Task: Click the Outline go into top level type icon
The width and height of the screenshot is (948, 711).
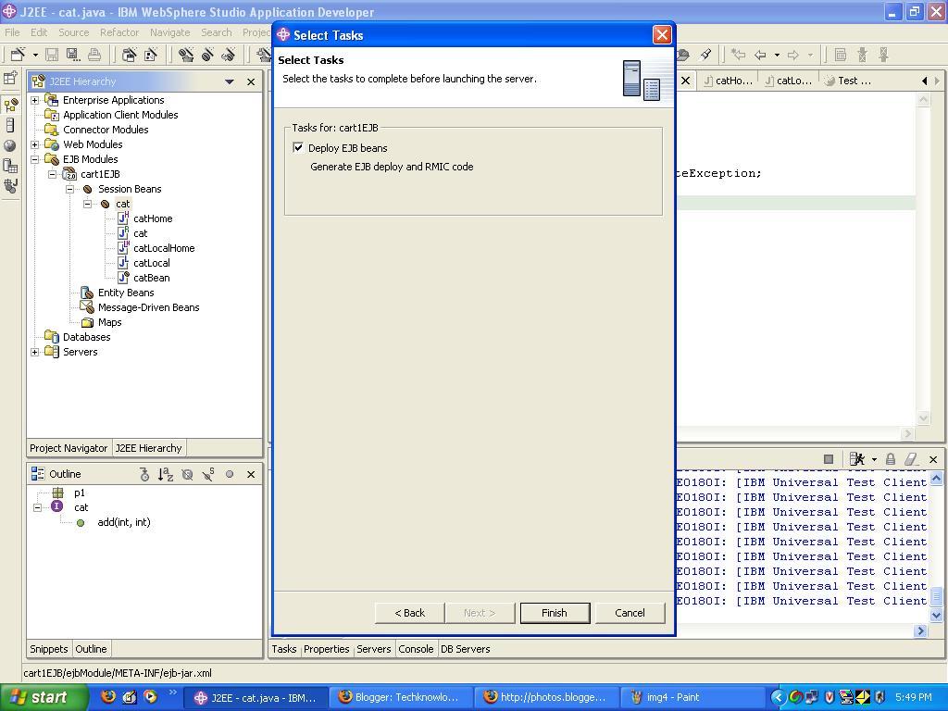Action: pyautogui.click(x=144, y=475)
